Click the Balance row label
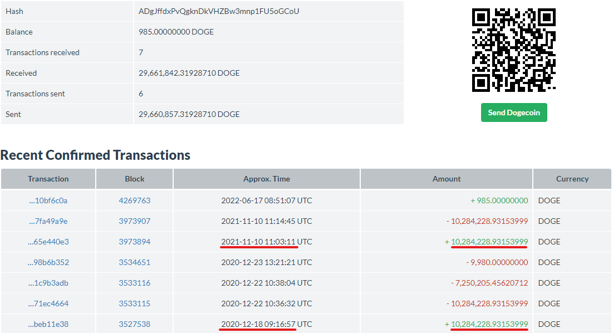This screenshot has height=333, width=613. [x=19, y=32]
